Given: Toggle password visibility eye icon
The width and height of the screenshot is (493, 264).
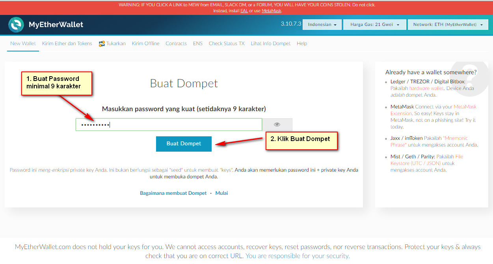Looking at the screenshot, I should pos(277,125).
